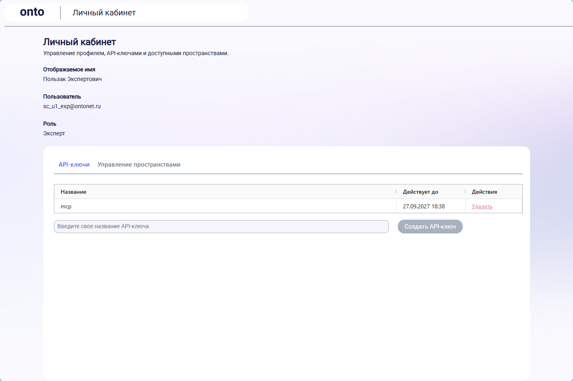
Task: Open the Управление пространствами tab
Action: (139, 165)
